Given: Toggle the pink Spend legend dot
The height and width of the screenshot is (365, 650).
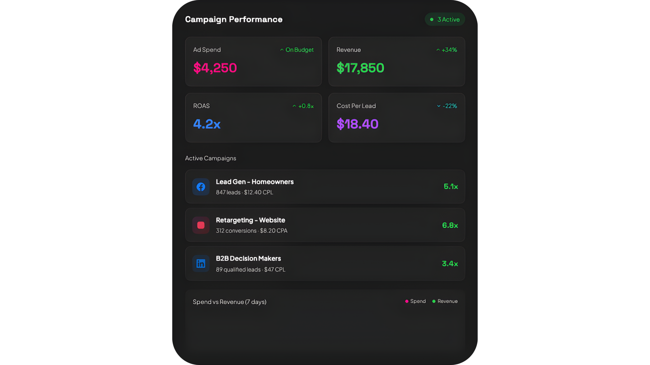Looking at the screenshot, I should pyautogui.click(x=407, y=301).
